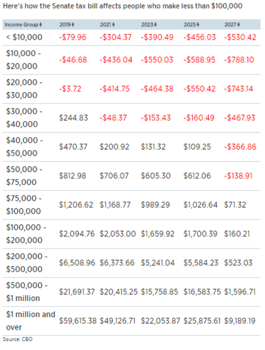Click the table title about Senate tax bill
This screenshot has height=350, width=265.
pyautogui.click(x=123, y=6)
